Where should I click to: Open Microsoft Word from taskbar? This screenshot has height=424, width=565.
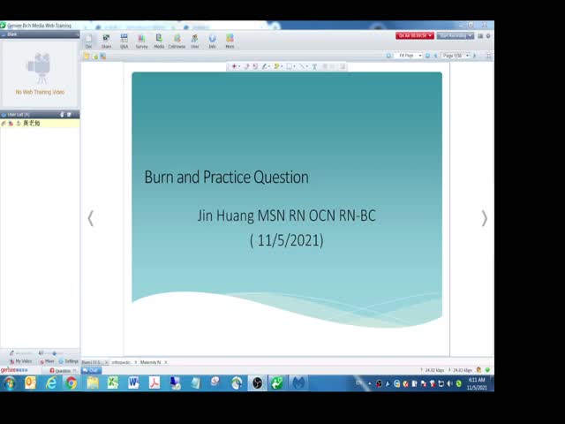point(133,382)
